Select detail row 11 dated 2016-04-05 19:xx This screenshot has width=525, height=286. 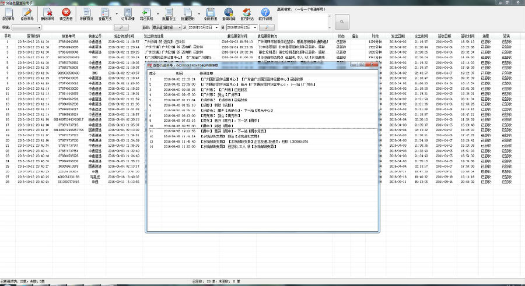tap(263, 131)
